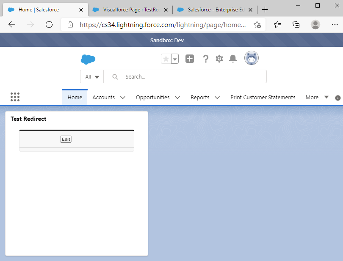Screen dimensions: 343x261
Task: Open Global Actions plus icon
Action: point(190,59)
